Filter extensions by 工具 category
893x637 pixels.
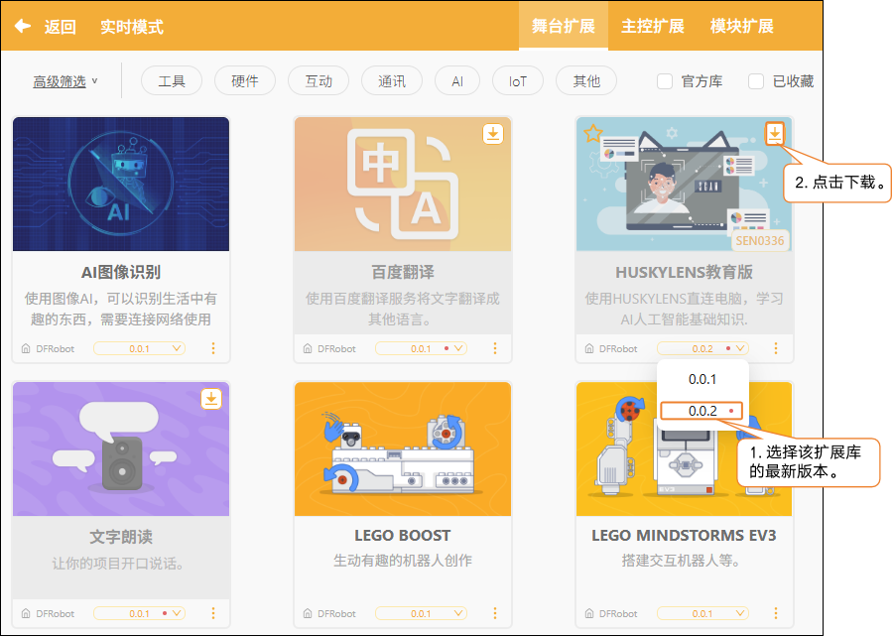[172, 81]
